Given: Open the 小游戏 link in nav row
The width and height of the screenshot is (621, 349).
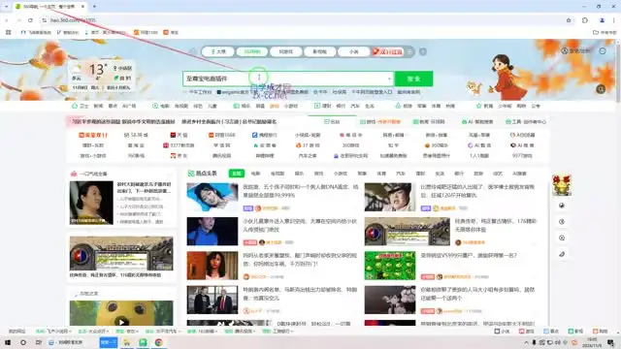Looking at the screenshot, I should coord(291,106).
